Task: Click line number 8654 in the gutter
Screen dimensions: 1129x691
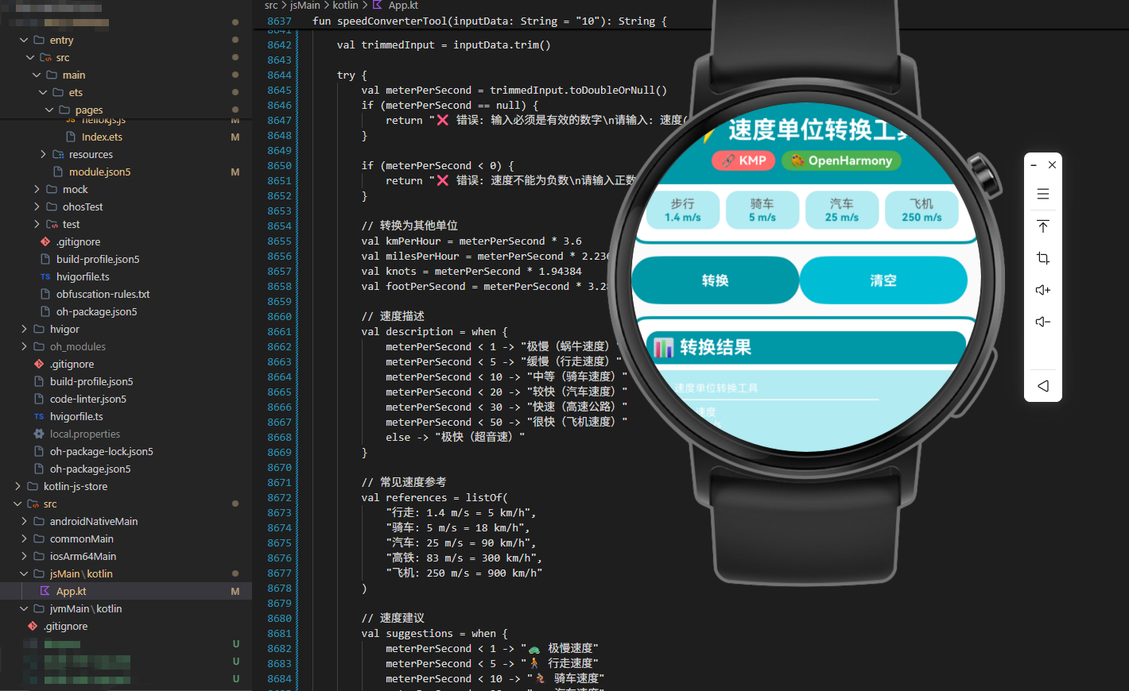Action: coord(279,226)
